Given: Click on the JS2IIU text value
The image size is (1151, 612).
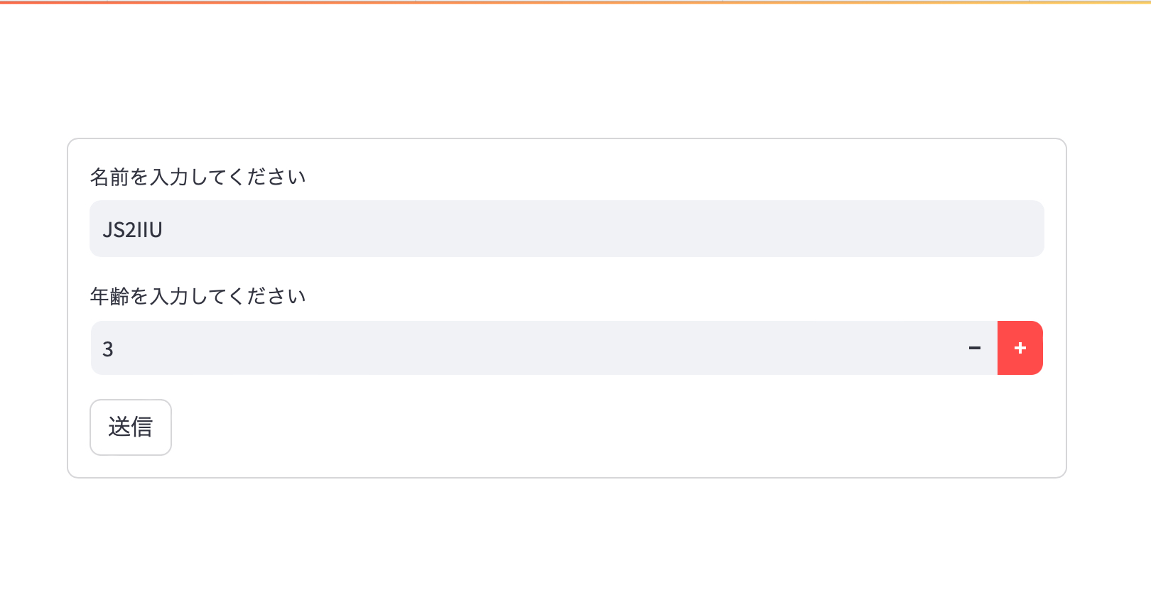Looking at the screenshot, I should coord(133,229).
